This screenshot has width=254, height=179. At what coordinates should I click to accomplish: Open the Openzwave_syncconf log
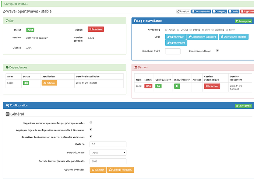point(202,37)
